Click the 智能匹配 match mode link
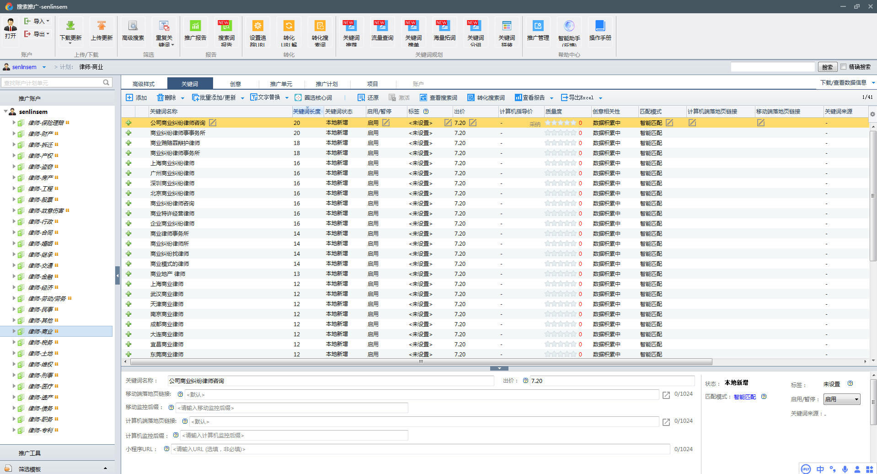The width and height of the screenshot is (877, 474). pos(744,397)
